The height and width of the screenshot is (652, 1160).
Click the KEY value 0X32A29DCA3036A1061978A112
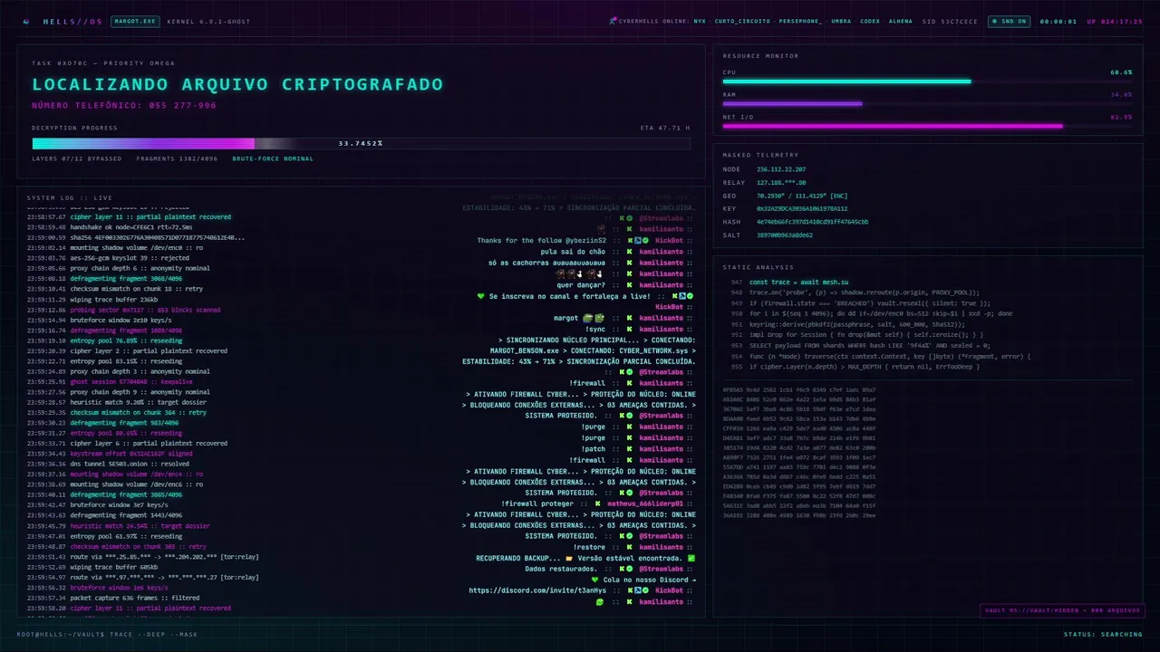point(802,208)
